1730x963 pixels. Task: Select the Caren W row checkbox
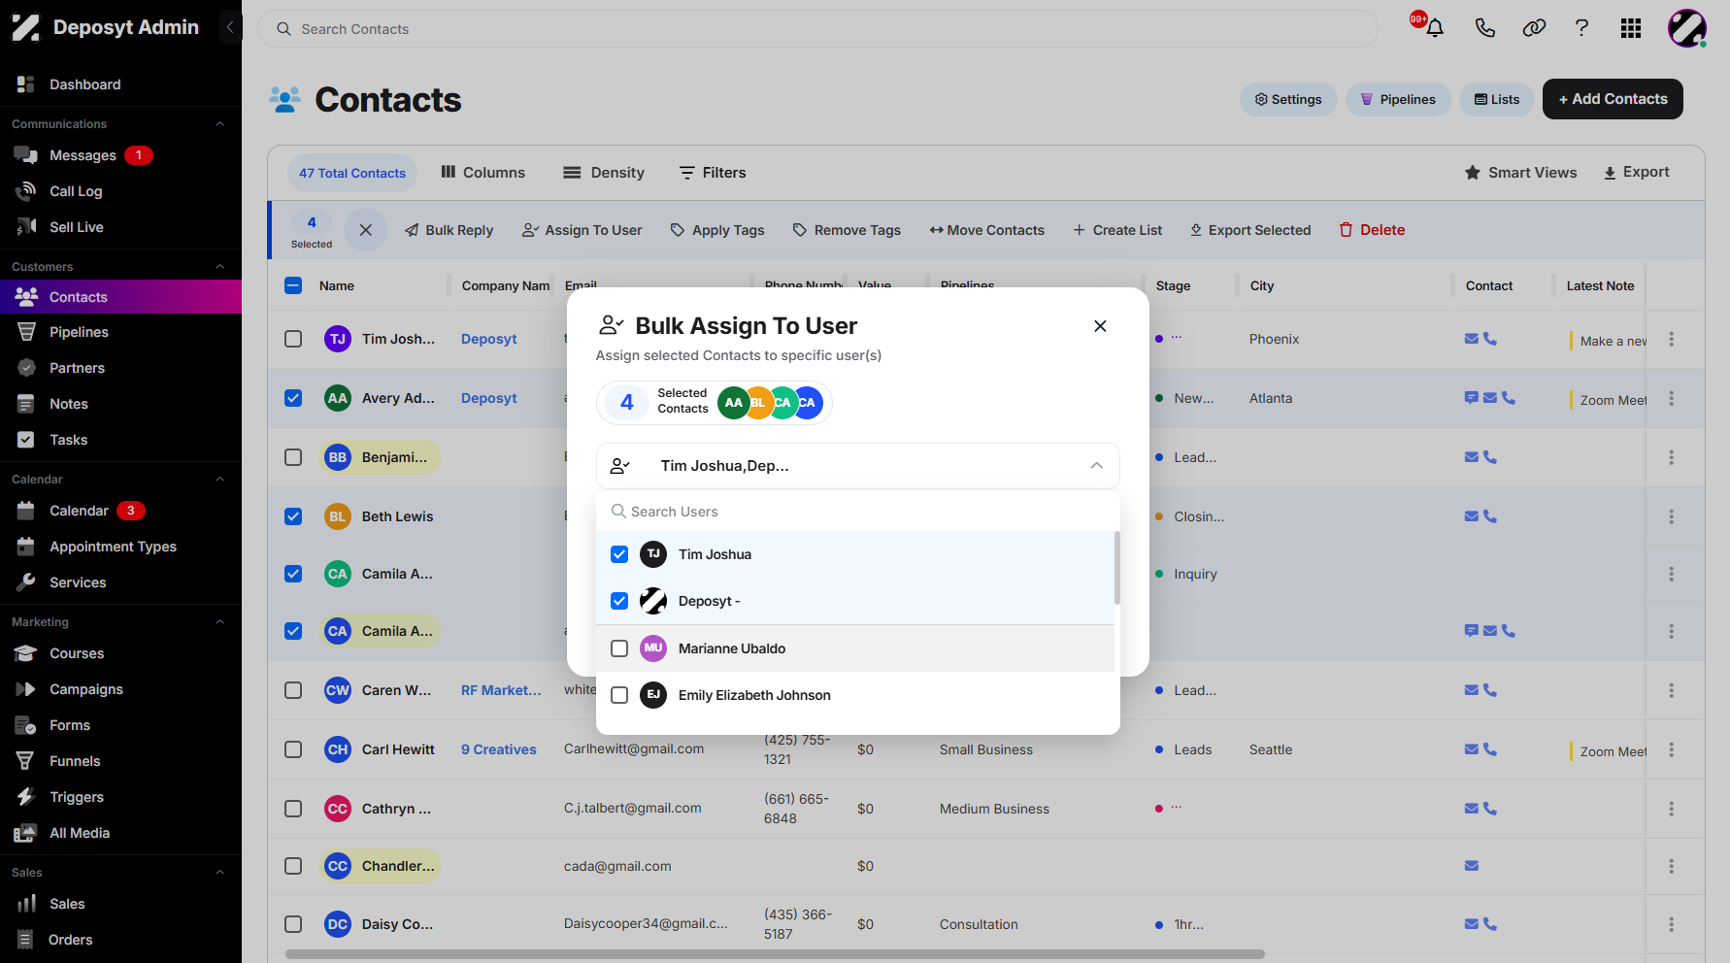[293, 690]
